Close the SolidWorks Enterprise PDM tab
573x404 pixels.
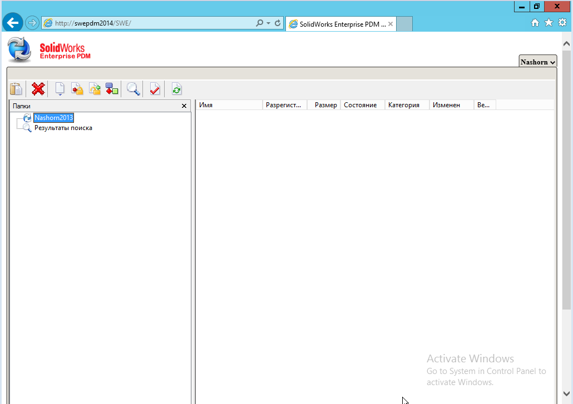(391, 24)
